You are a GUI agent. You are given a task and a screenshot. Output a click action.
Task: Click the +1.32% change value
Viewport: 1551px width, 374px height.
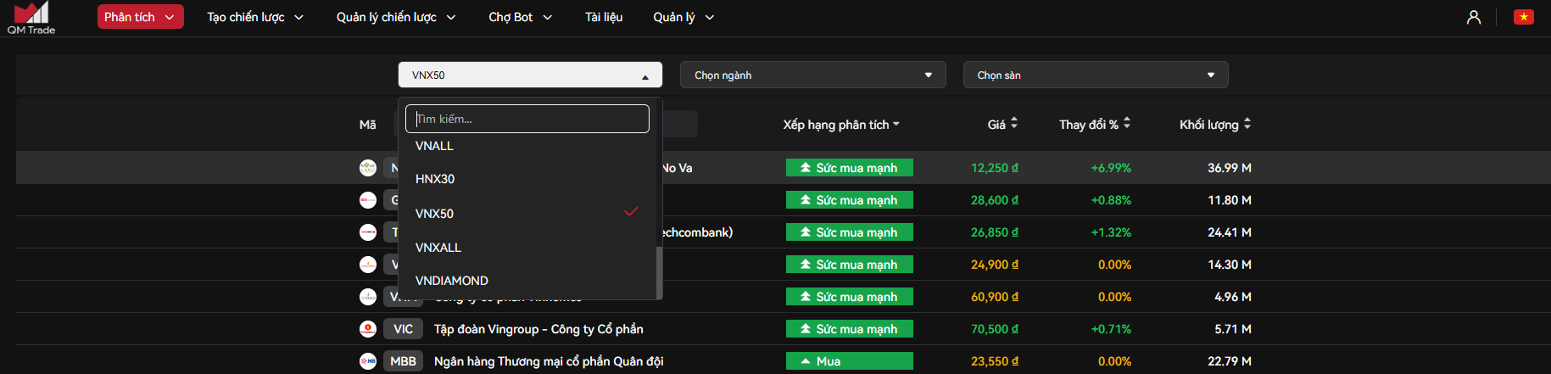click(x=1111, y=232)
